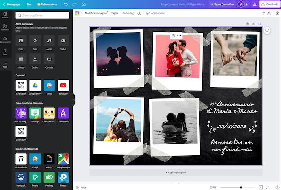Image resolution: width=281 pixels, height=190 pixels.
Task: Open the Pixabay app
Action: coord(49,177)
